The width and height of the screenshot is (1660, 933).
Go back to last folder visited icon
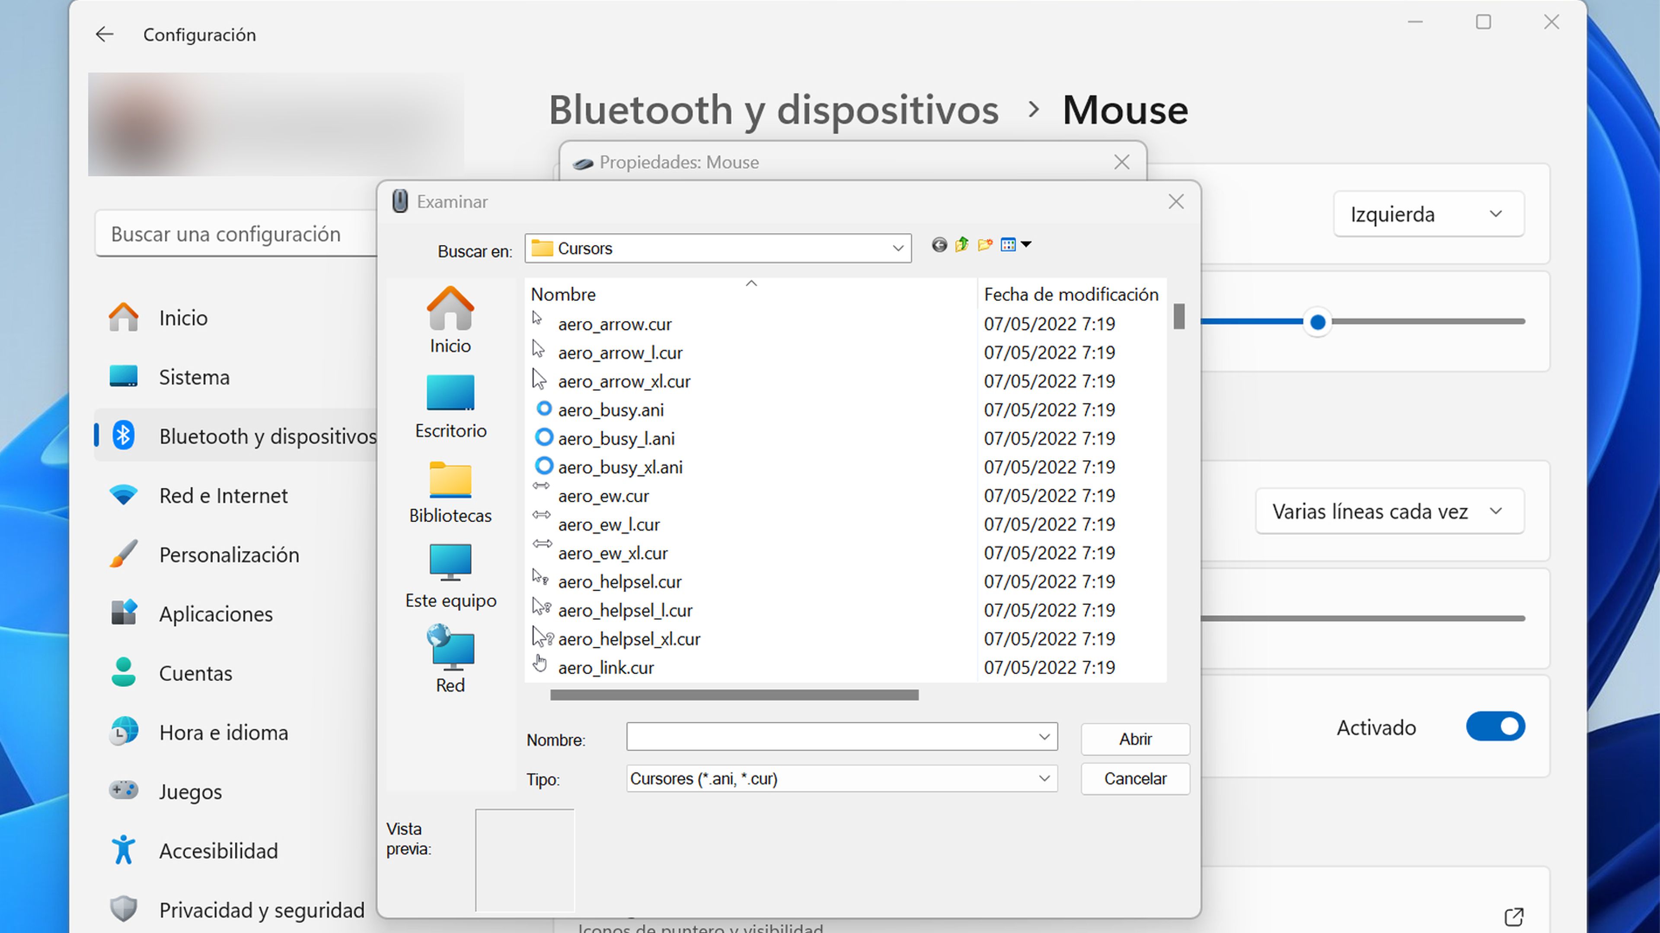[x=939, y=244]
